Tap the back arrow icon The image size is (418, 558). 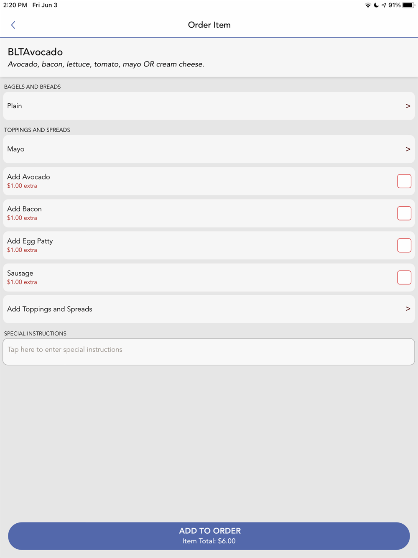(x=13, y=25)
